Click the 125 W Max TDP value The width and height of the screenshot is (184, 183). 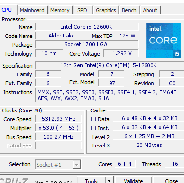click(x=127, y=36)
